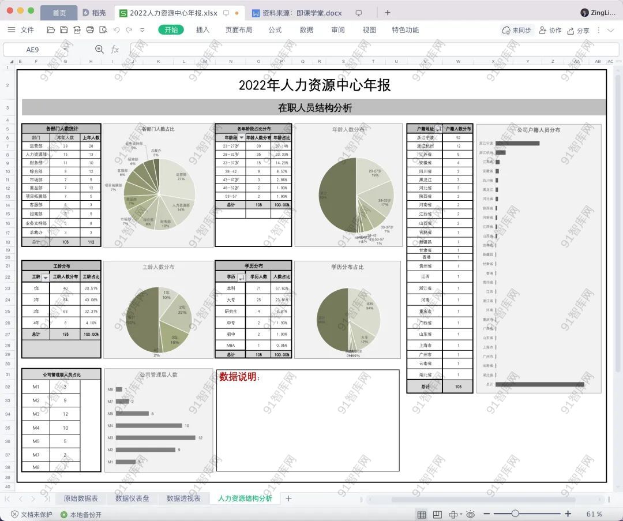Image resolution: width=623 pixels, height=521 pixels.
Task: Click the print icon in the toolbar
Action: 90,30
